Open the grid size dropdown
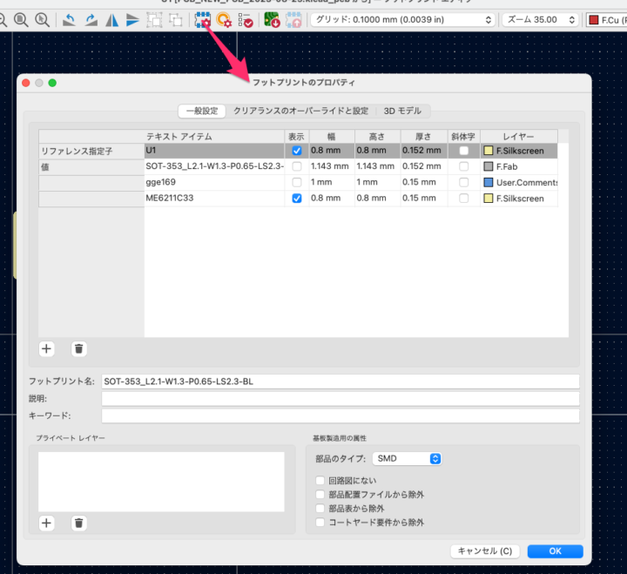Viewport: 627px width, 574px height. [x=402, y=19]
